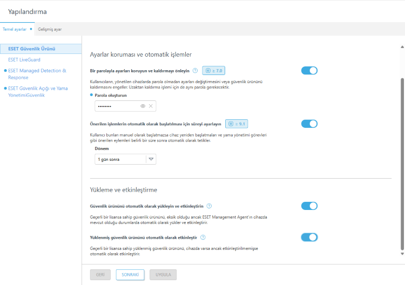
Task: Open help for automatic install and activation
Action: [209, 206]
